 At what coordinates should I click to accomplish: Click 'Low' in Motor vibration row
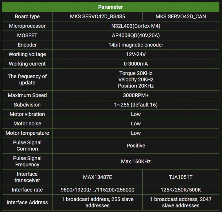pyautogui.click(x=136, y=114)
